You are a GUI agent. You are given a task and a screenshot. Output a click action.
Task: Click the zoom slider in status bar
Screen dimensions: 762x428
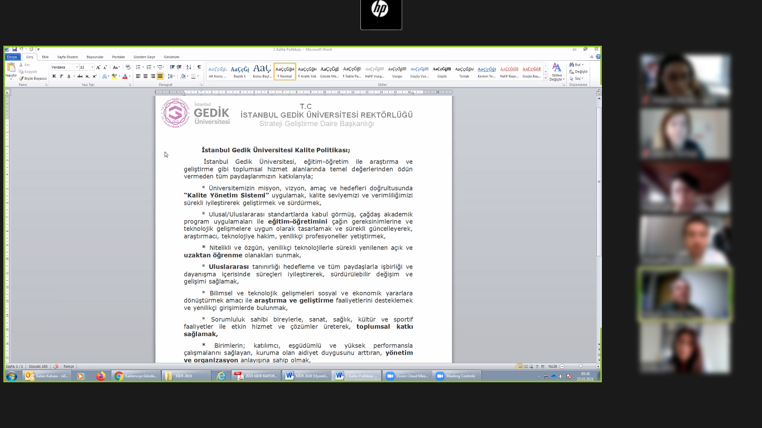coord(581,366)
